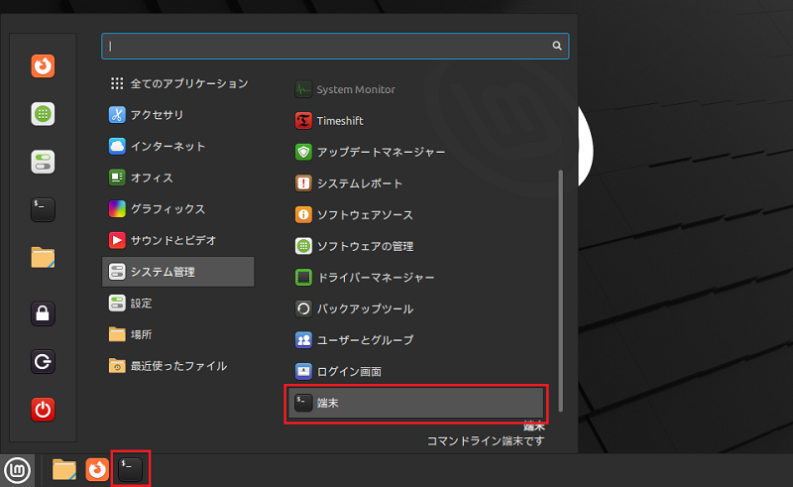Open the terminal icon in the sidebar
The width and height of the screenshot is (793, 487).
43,209
